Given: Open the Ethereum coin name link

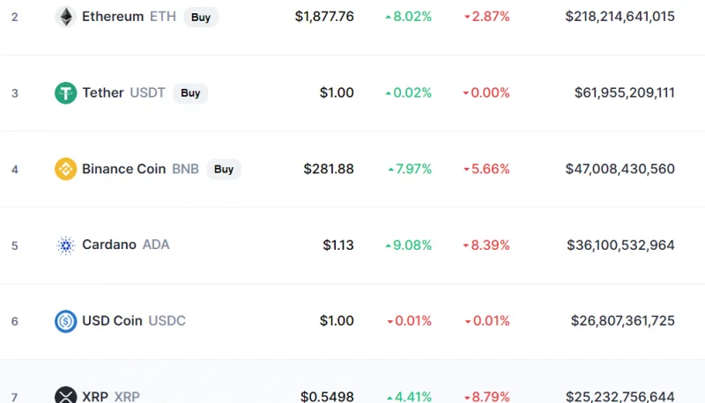Looking at the screenshot, I should (x=113, y=17).
